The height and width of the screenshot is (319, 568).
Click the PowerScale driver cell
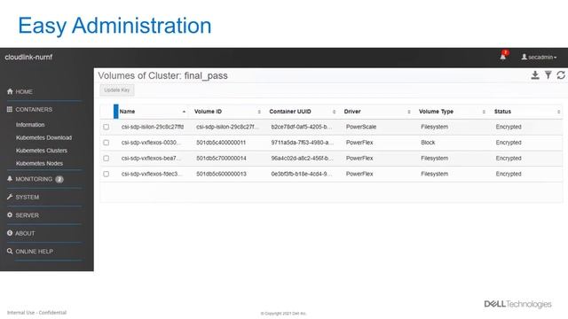(361, 127)
